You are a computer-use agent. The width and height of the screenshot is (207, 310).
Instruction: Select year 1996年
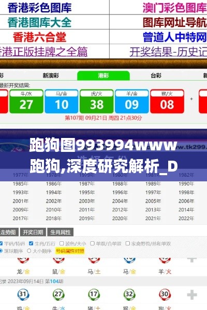coord(120,192)
